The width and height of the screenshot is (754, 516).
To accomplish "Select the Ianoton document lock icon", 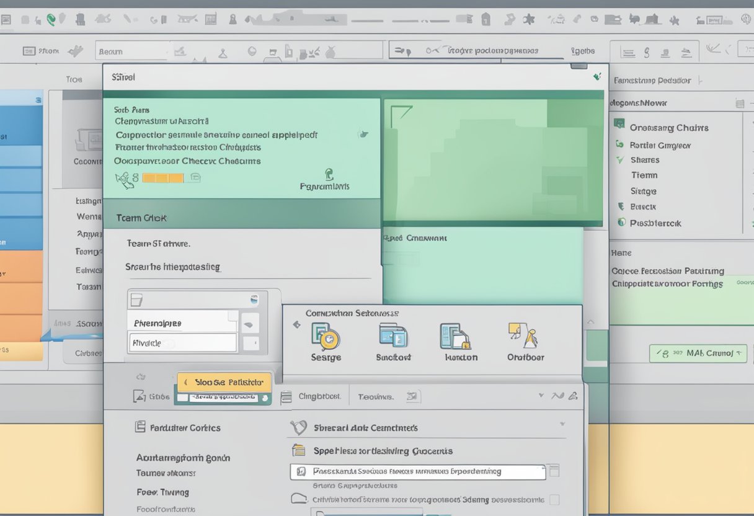I will (x=455, y=336).
